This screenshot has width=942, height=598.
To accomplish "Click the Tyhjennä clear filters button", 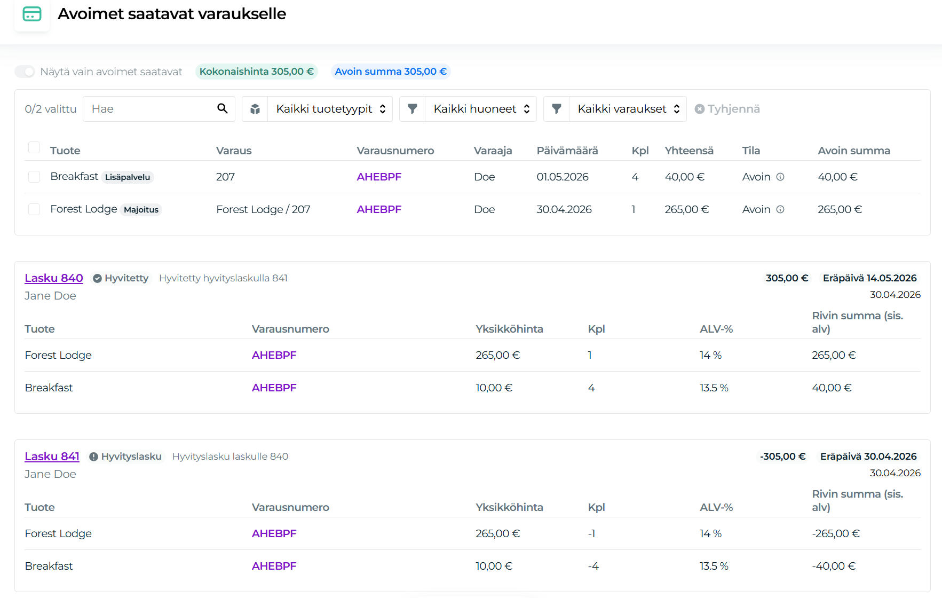I will (727, 109).
